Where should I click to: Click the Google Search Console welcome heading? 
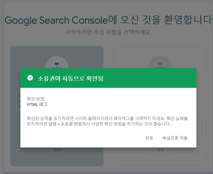[108, 20]
